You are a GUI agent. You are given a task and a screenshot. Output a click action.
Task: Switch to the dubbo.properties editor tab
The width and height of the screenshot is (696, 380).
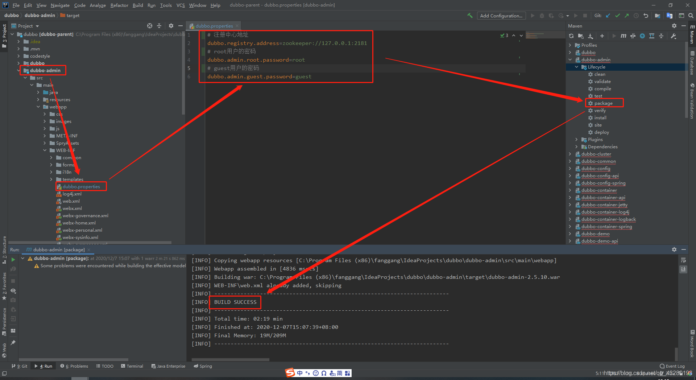point(214,26)
